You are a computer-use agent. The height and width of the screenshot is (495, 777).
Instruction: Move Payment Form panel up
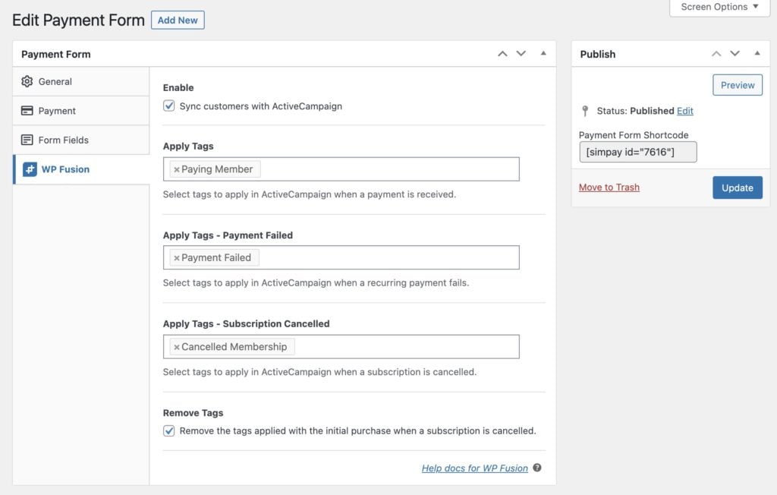click(x=502, y=54)
